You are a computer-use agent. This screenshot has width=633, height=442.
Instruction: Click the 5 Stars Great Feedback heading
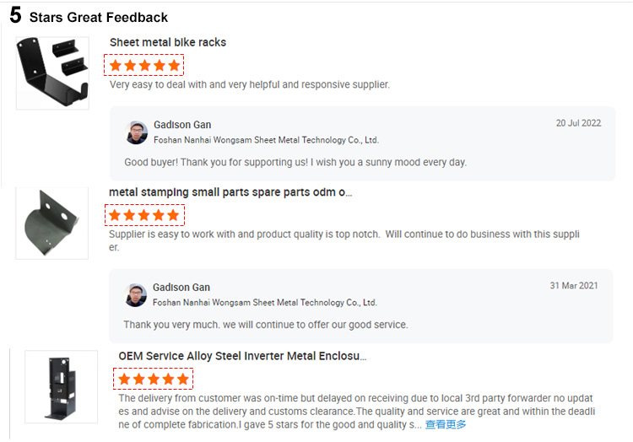(89, 16)
